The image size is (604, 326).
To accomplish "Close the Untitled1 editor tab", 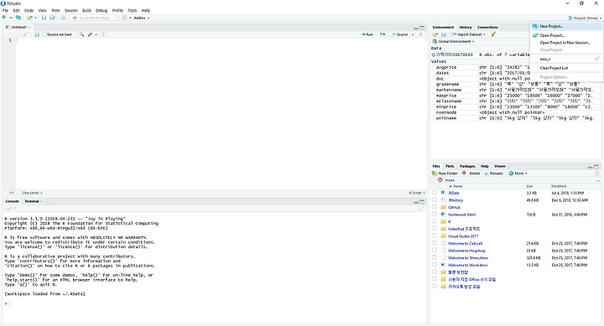I will pyautogui.click(x=29, y=28).
